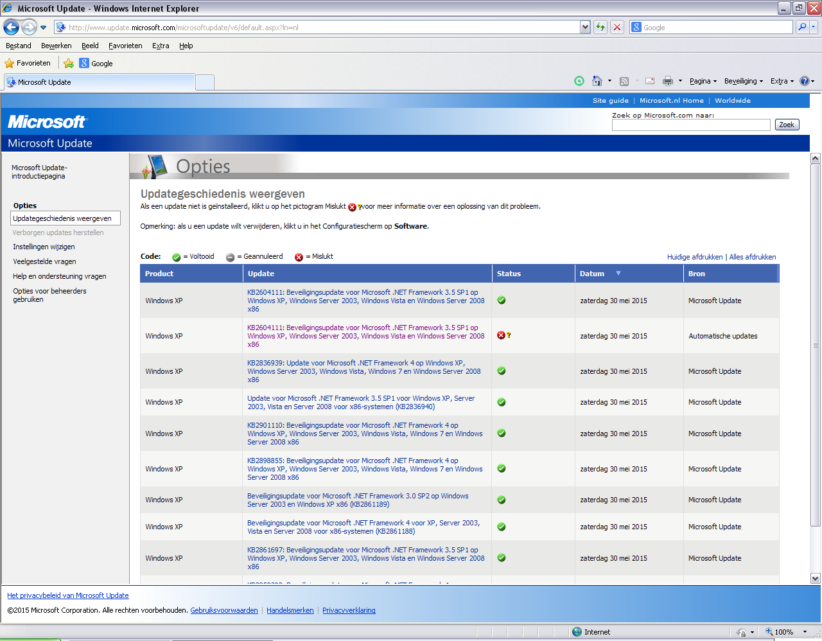822x641 pixels.
Task: Open a new blank tab
Action: coord(205,82)
